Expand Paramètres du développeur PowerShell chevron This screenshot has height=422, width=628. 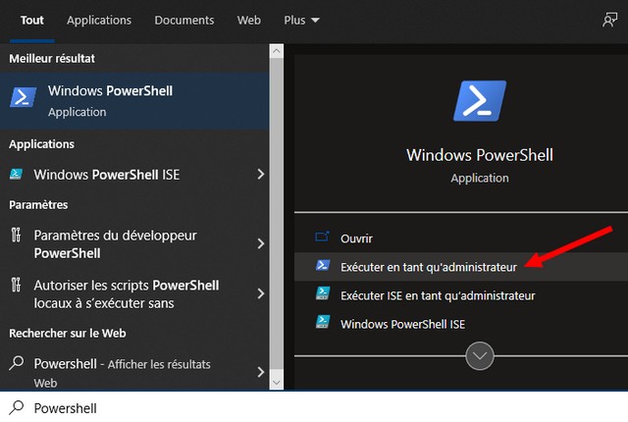click(261, 243)
